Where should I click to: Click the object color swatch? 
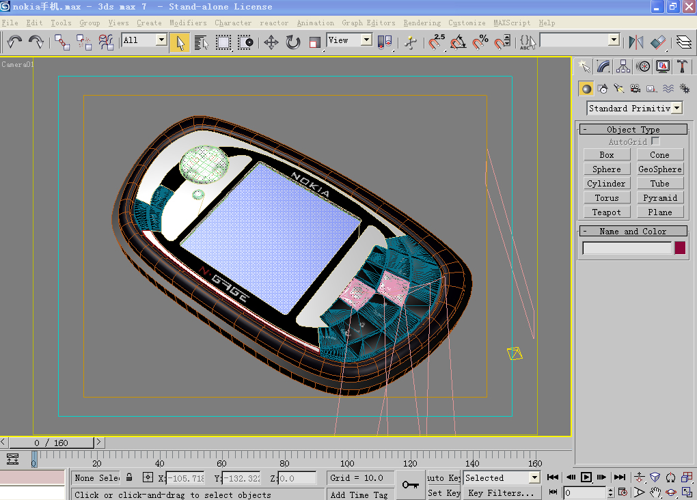pos(680,248)
